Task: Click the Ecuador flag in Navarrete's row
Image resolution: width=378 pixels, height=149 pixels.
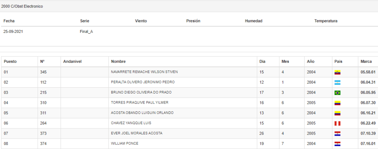Action: pyautogui.click(x=337, y=72)
